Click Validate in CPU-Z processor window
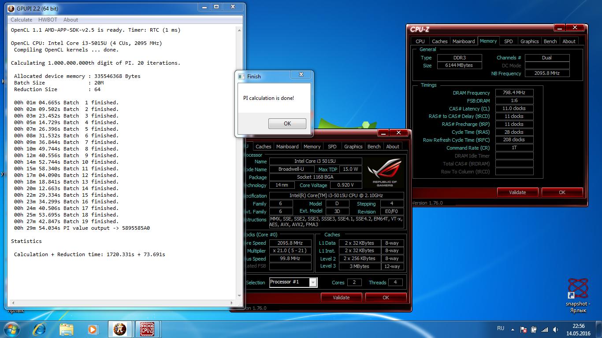The image size is (602, 338). pos(341,298)
